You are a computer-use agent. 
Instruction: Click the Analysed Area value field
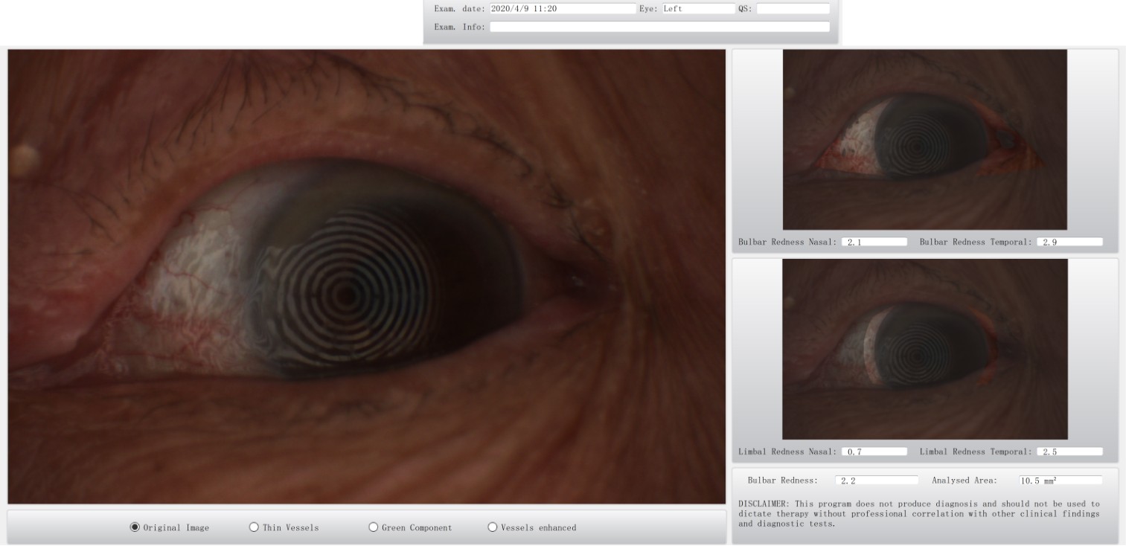pos(1061,481)
